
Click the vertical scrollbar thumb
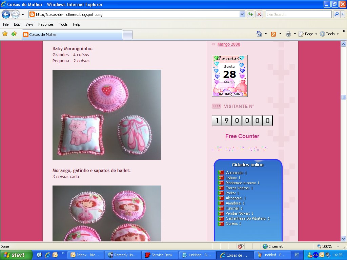[343, 97]
